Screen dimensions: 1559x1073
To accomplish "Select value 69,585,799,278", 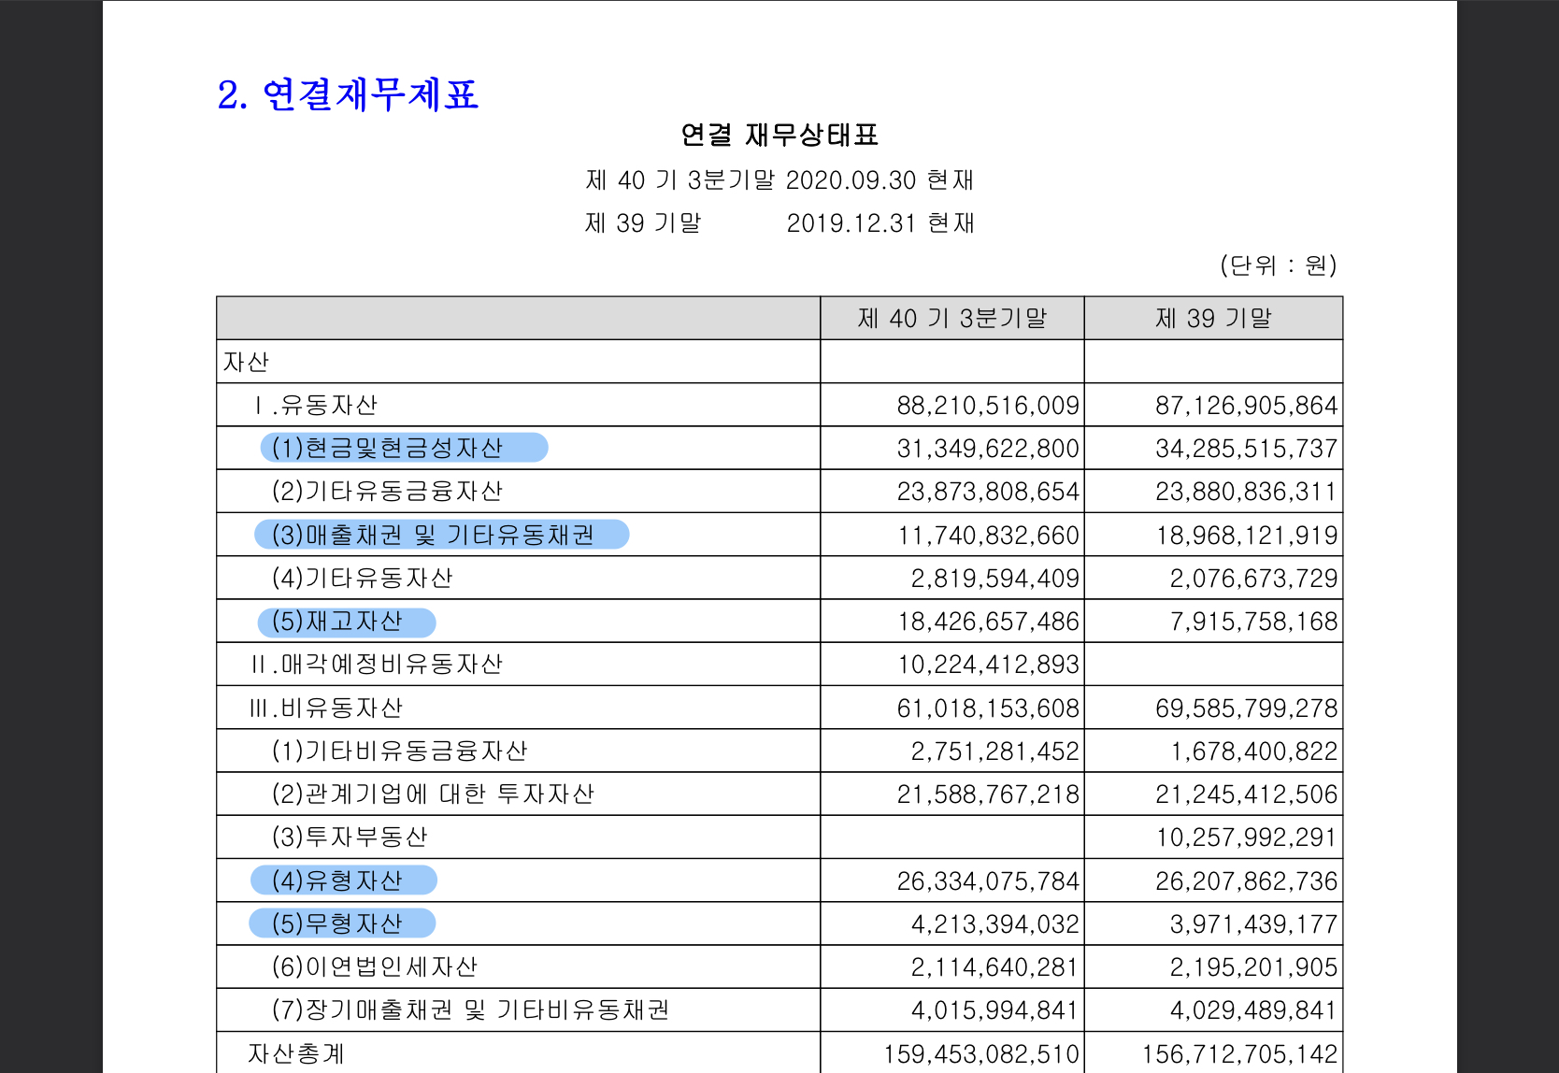I will [1247, 708].
